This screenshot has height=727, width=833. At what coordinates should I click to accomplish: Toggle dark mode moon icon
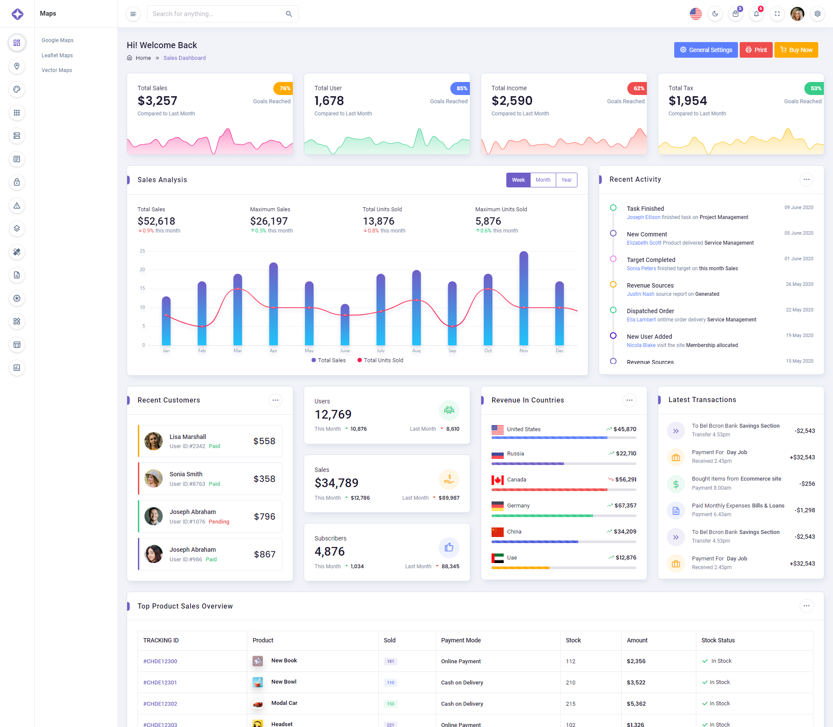[x=715, y=14]
